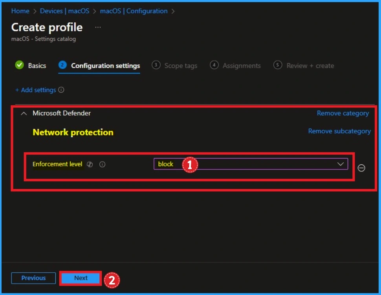The width and height of the screenshot is (381, 295).
Task: Click the Enforcement level label
Action: (x=57, y=164)
